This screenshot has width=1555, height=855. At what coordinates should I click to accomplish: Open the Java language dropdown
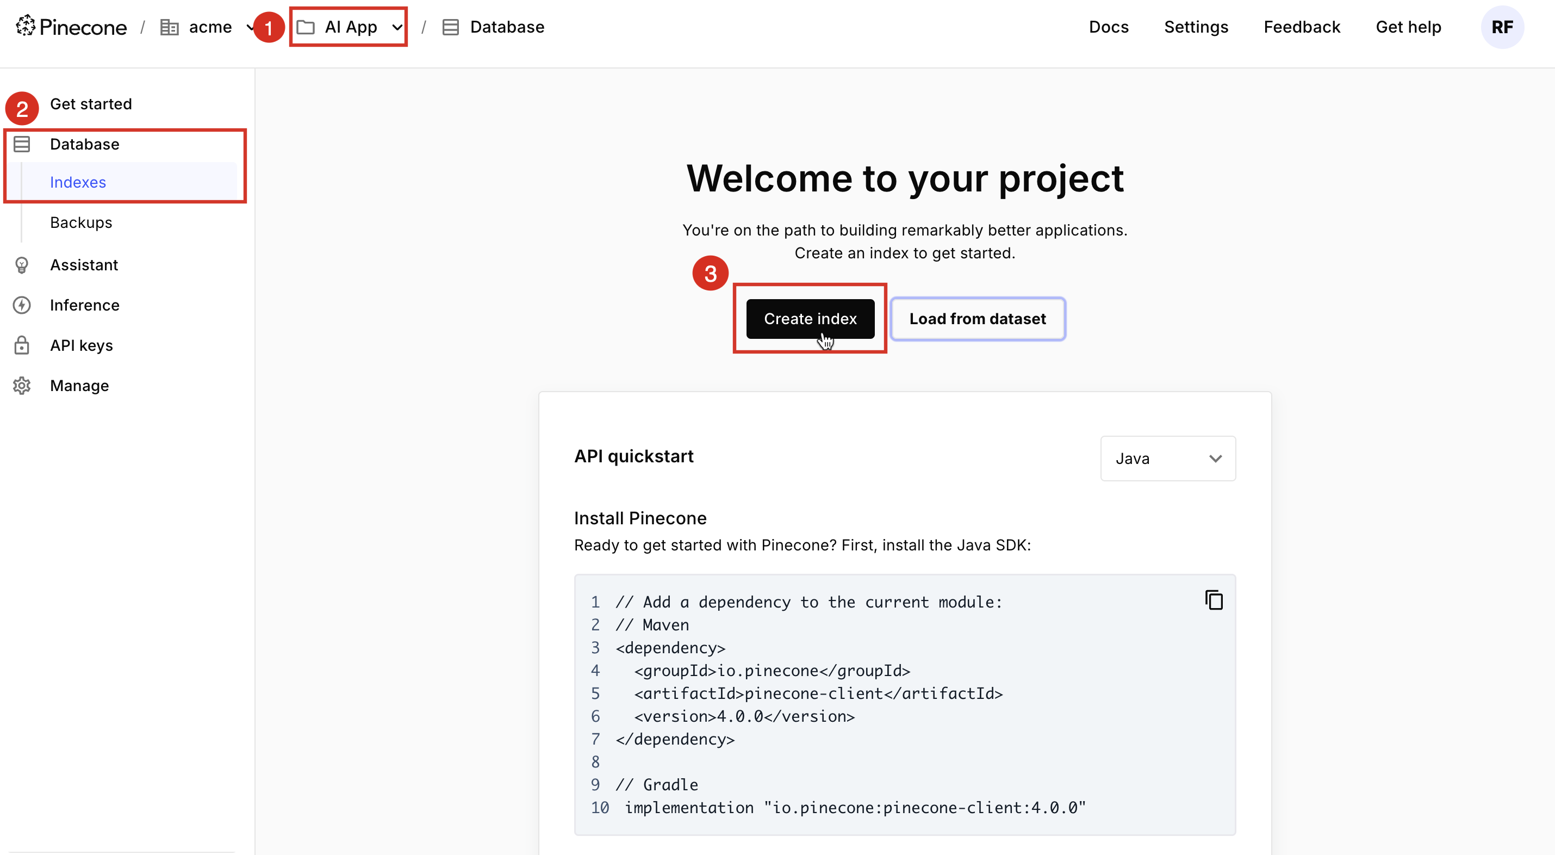coord(1167,459)
